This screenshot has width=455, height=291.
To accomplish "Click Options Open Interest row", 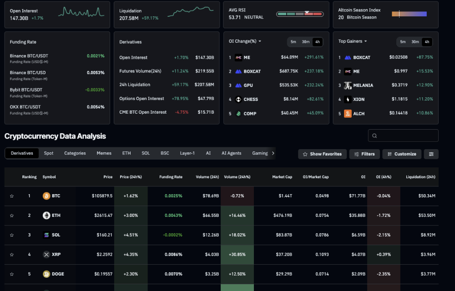I will click(x=167, y=99).
